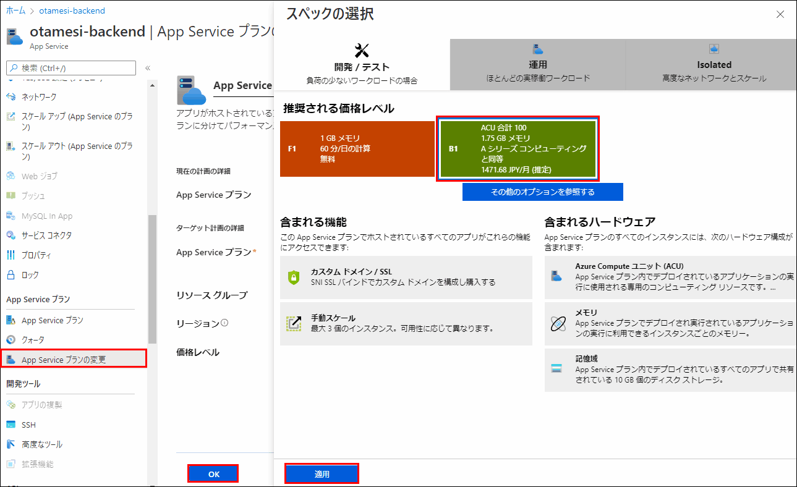
Task: Click the 拡張機能 icon
Action: 11,464
